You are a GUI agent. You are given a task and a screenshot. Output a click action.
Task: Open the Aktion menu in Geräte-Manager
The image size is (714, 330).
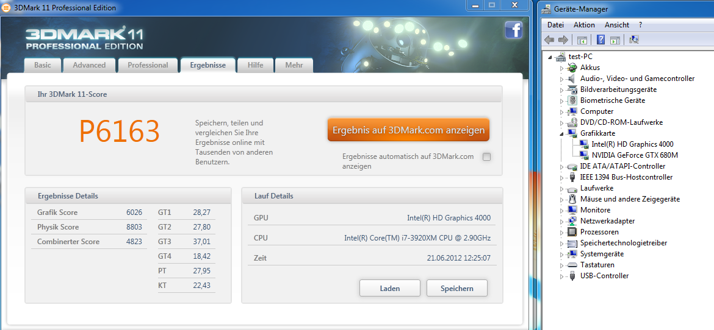pos(584,25)
